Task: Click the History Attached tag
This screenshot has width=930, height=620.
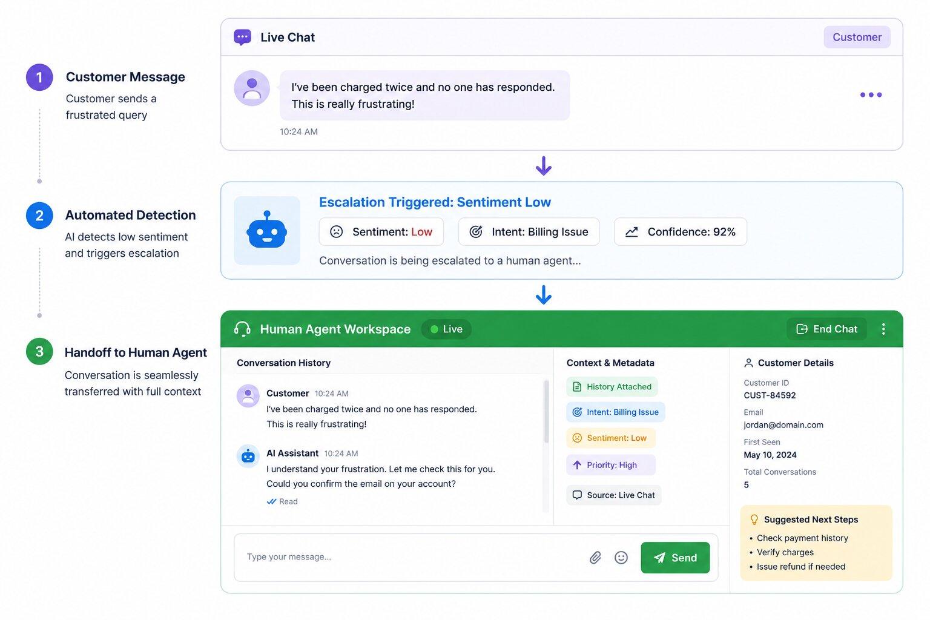Action: (x=612, y=387)
